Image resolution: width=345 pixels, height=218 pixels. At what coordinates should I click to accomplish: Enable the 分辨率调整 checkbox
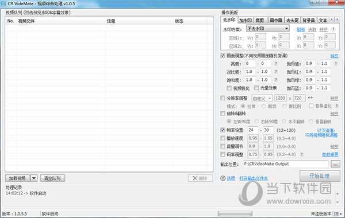tap(223, 98)
